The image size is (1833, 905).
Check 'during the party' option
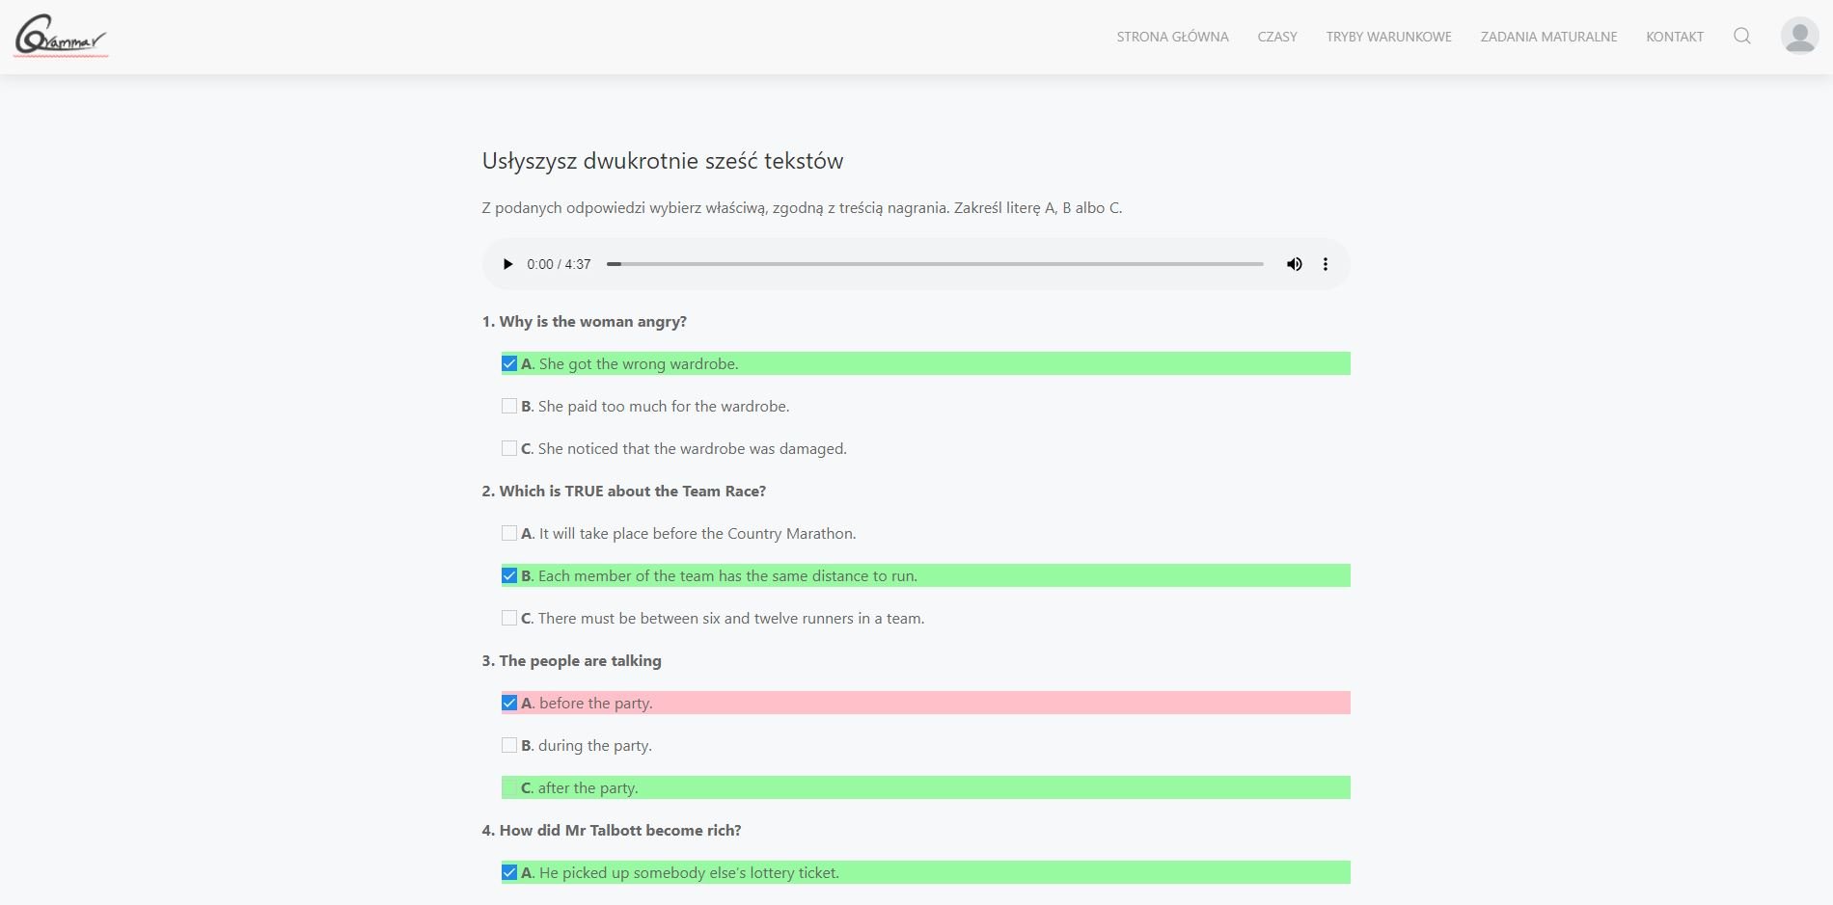509,746
